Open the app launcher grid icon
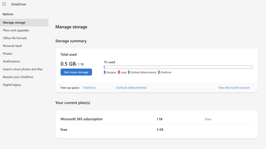Viewport: 266px width, 149px height. coord(4,4)
